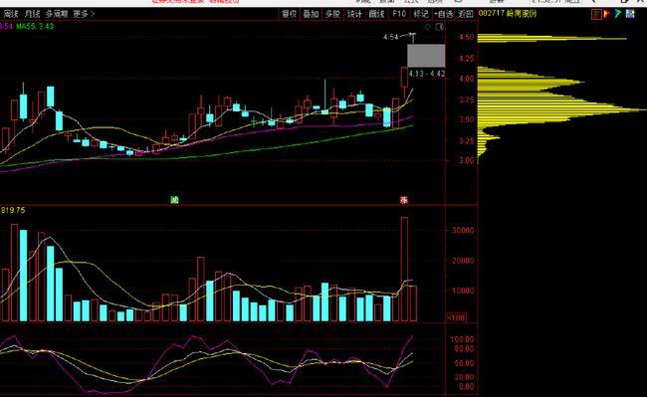Click the 4.50 price axis label

click(466, 37)
